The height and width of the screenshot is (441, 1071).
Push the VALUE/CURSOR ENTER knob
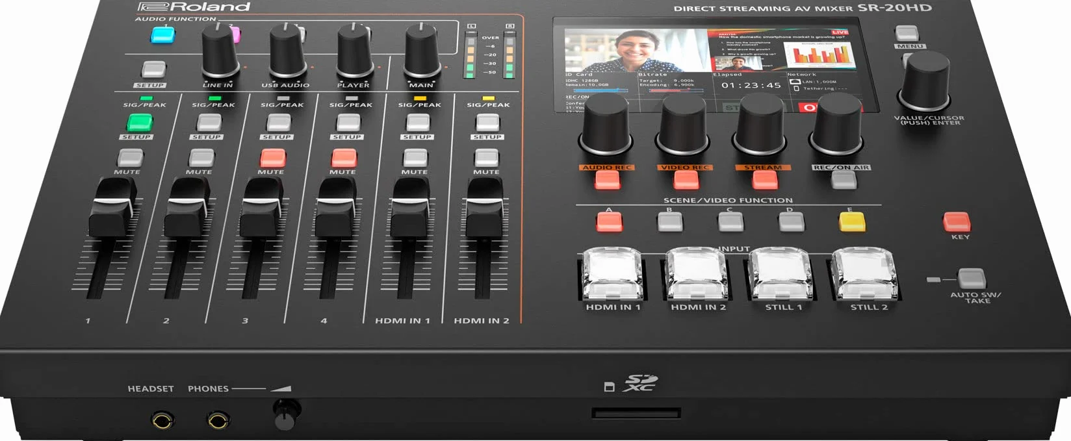[x=923, y=81]
